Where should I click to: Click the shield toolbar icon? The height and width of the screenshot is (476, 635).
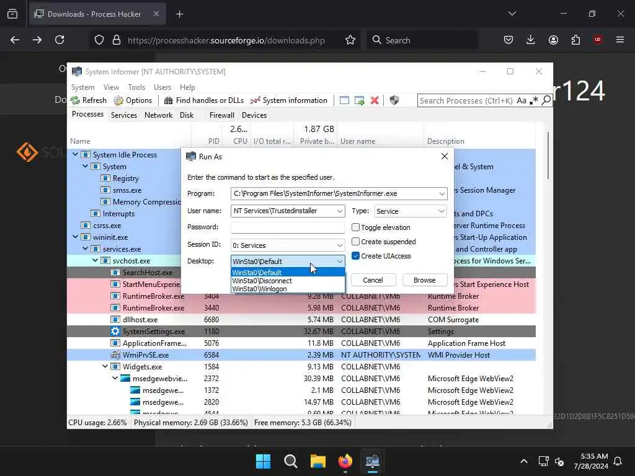pos(394,100)
